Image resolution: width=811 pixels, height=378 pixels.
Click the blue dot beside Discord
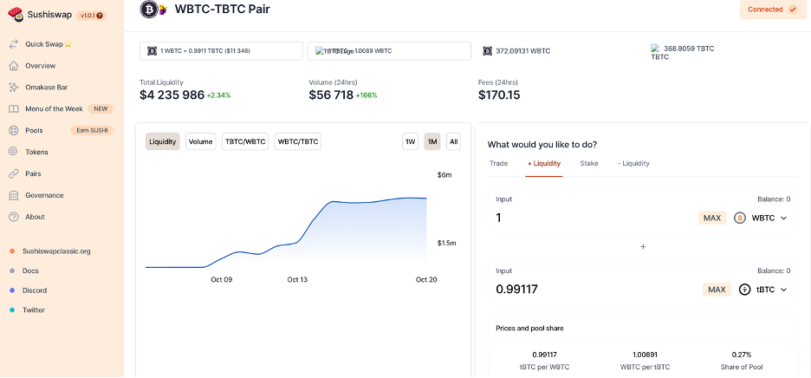point(12,290)
